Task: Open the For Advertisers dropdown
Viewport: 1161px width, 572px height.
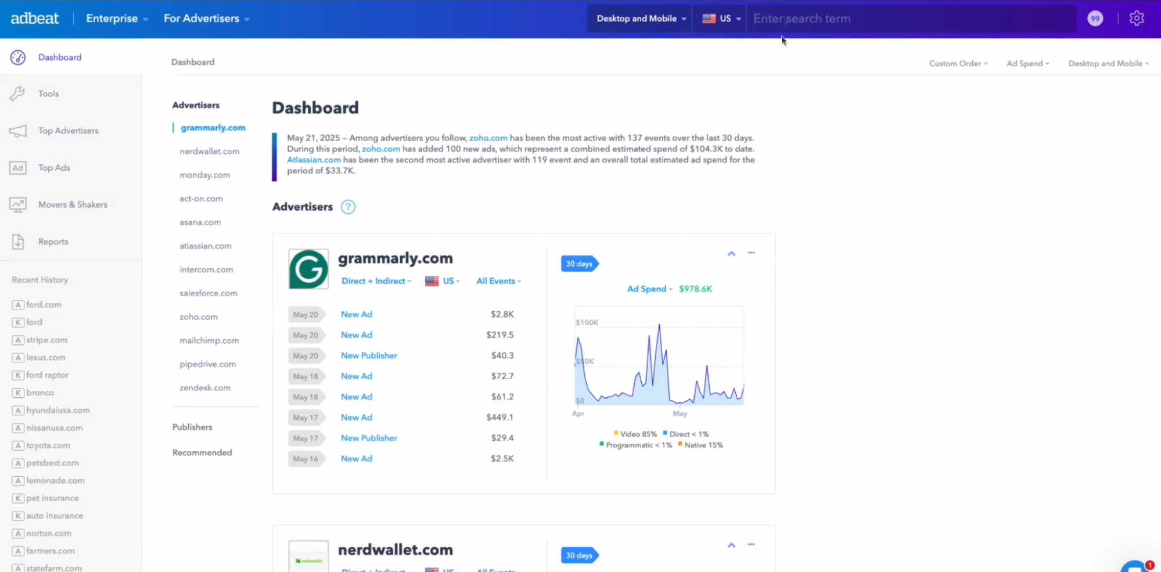Action: pos(207,19)
